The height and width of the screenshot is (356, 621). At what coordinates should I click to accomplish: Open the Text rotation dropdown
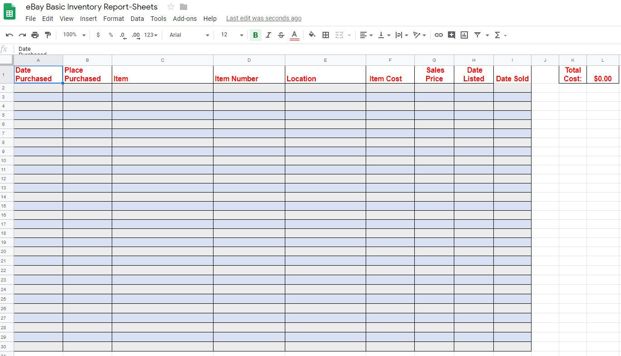click(x=419, y=35)
